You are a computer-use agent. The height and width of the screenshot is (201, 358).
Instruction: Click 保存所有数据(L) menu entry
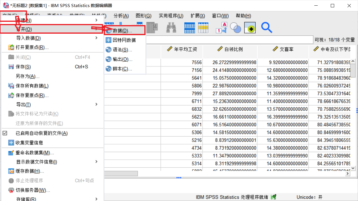tap(52, 86)
